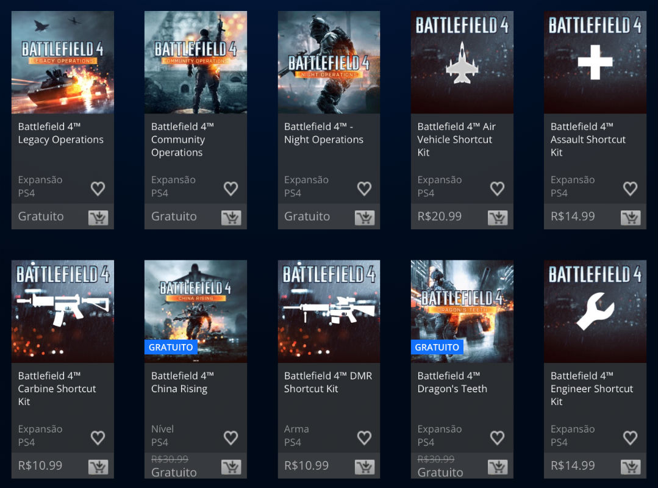Open Night Operations cover image

tap(329, 62)
